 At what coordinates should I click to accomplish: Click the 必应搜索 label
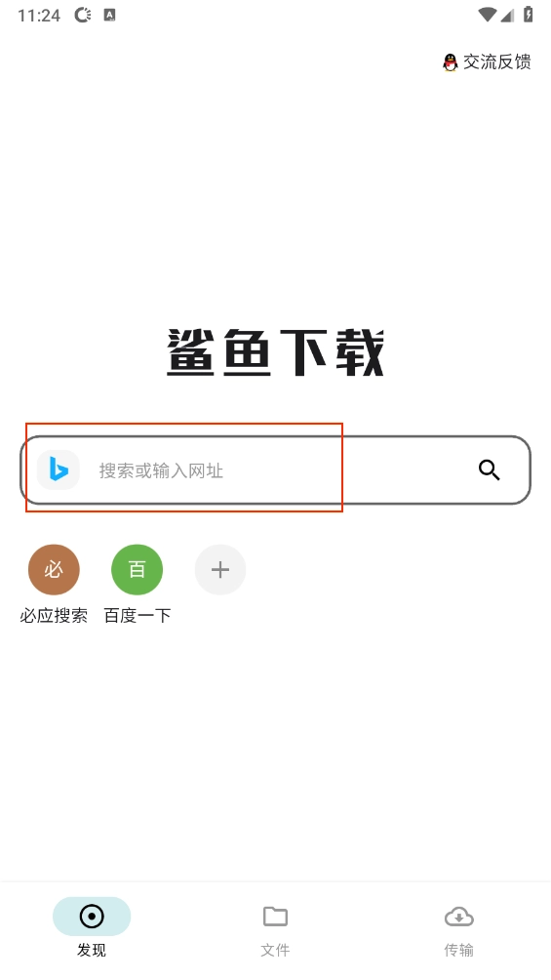pyautogui.click(x=54, y=616)
